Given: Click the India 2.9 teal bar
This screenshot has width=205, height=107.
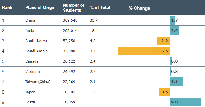Looking at the screenshot, I should coord(174,30).
